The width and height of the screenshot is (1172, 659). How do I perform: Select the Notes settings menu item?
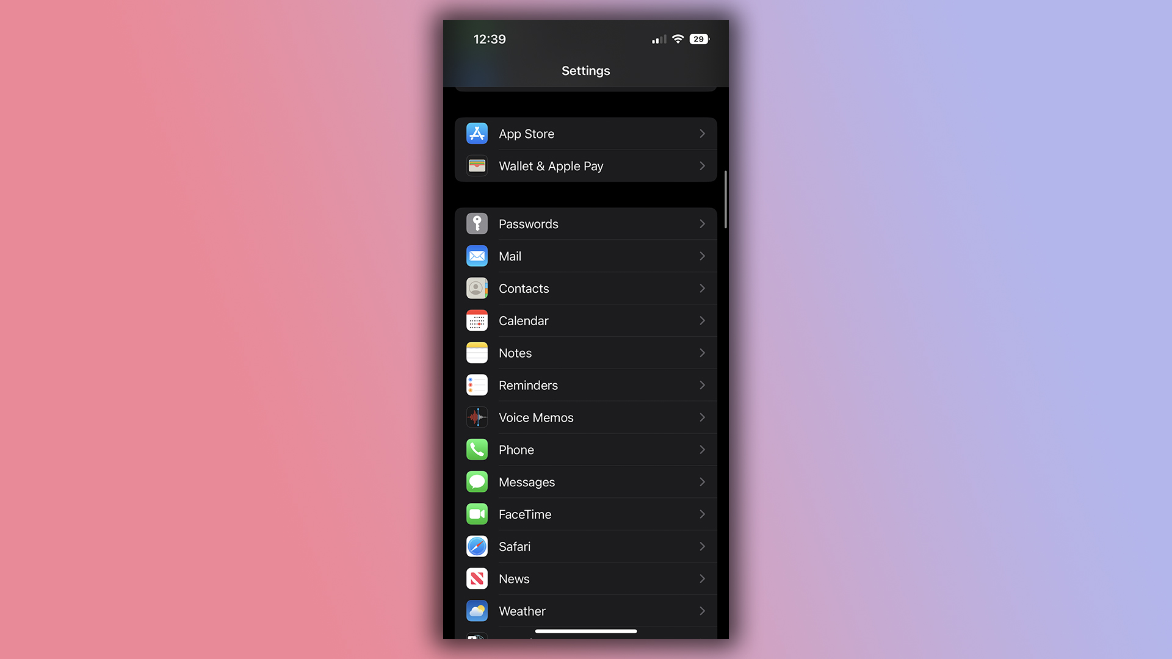(x=585, y=353)
